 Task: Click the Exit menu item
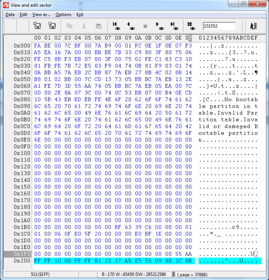(80, 14)
